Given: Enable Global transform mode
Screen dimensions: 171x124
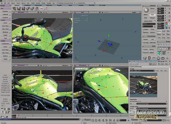Looking at the screenshot, I should (159, 31).
